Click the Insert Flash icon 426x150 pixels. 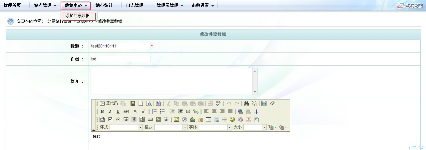(x=184, y=119)
